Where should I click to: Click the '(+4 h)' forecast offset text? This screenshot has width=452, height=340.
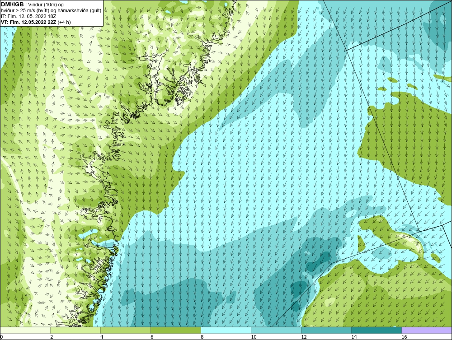[64, 22]
